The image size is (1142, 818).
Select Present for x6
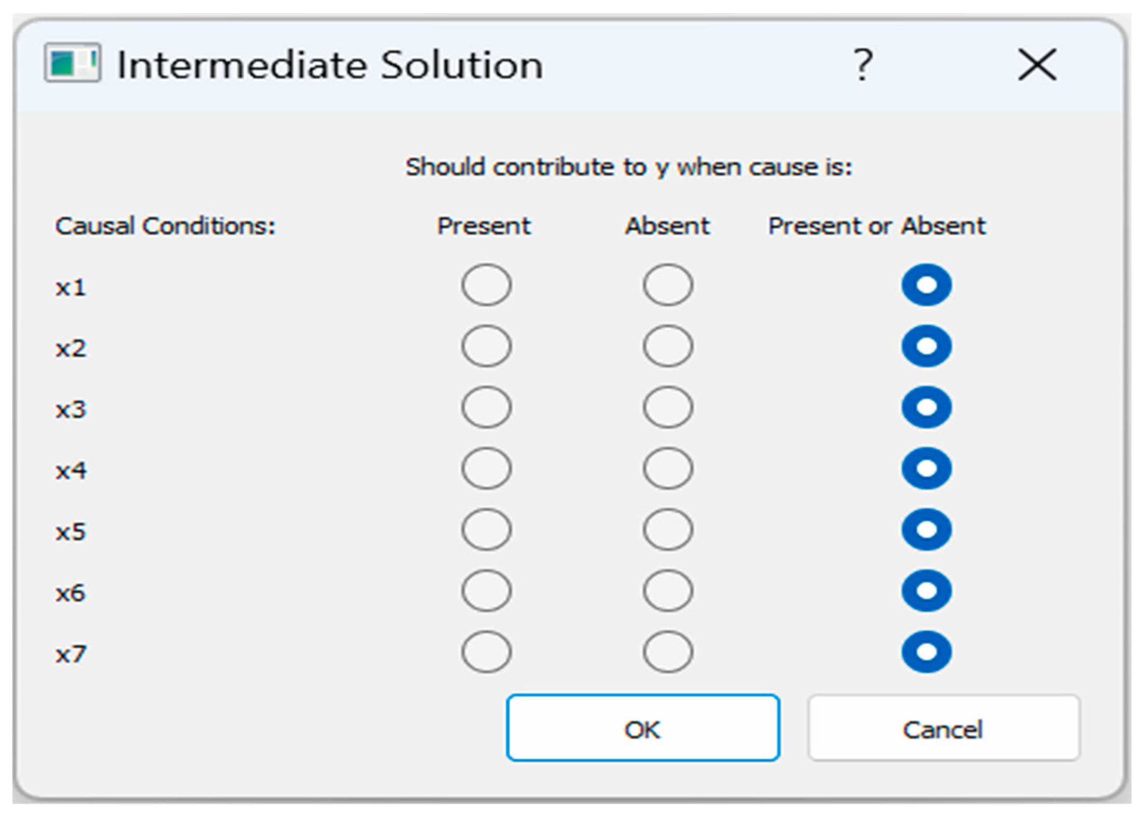pos(486,591)
